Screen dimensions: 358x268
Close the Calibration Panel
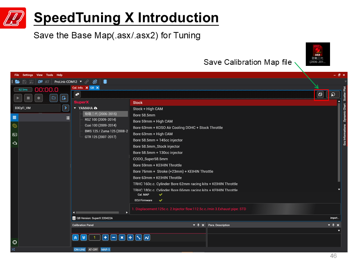pyautogui.click(x=203, y=225)
